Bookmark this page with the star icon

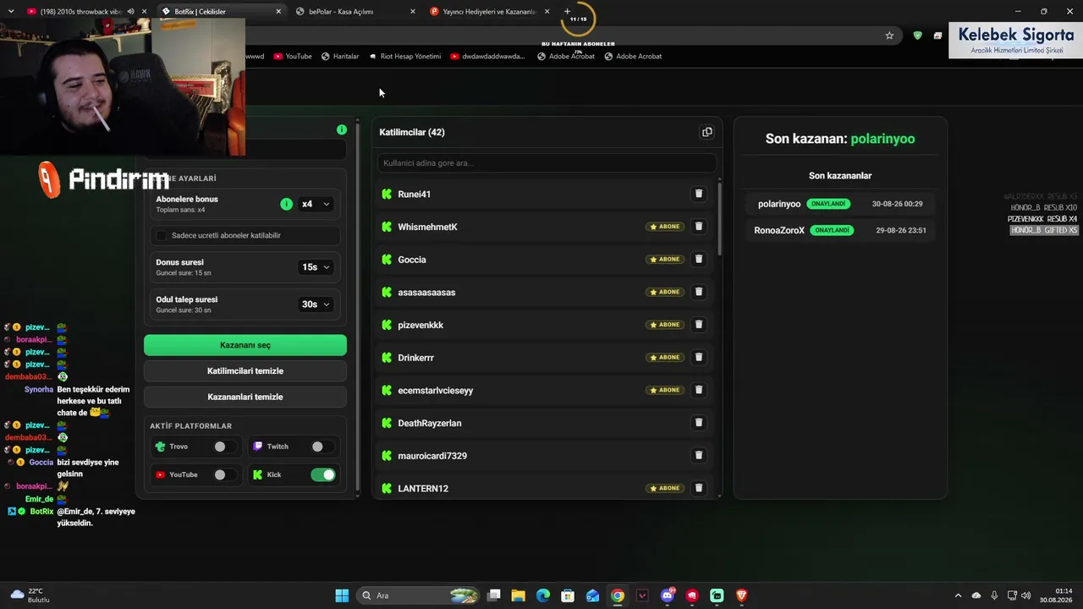click(x=889, y=36)
